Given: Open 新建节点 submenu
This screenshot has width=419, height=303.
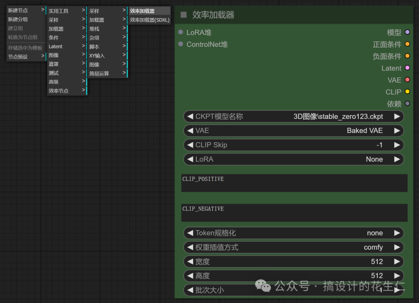Looking at the screenshot, I should (x=26, y=10).
